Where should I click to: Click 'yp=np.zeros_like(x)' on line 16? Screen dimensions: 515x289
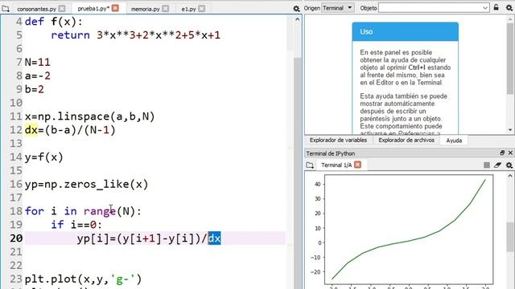point(86,185)
